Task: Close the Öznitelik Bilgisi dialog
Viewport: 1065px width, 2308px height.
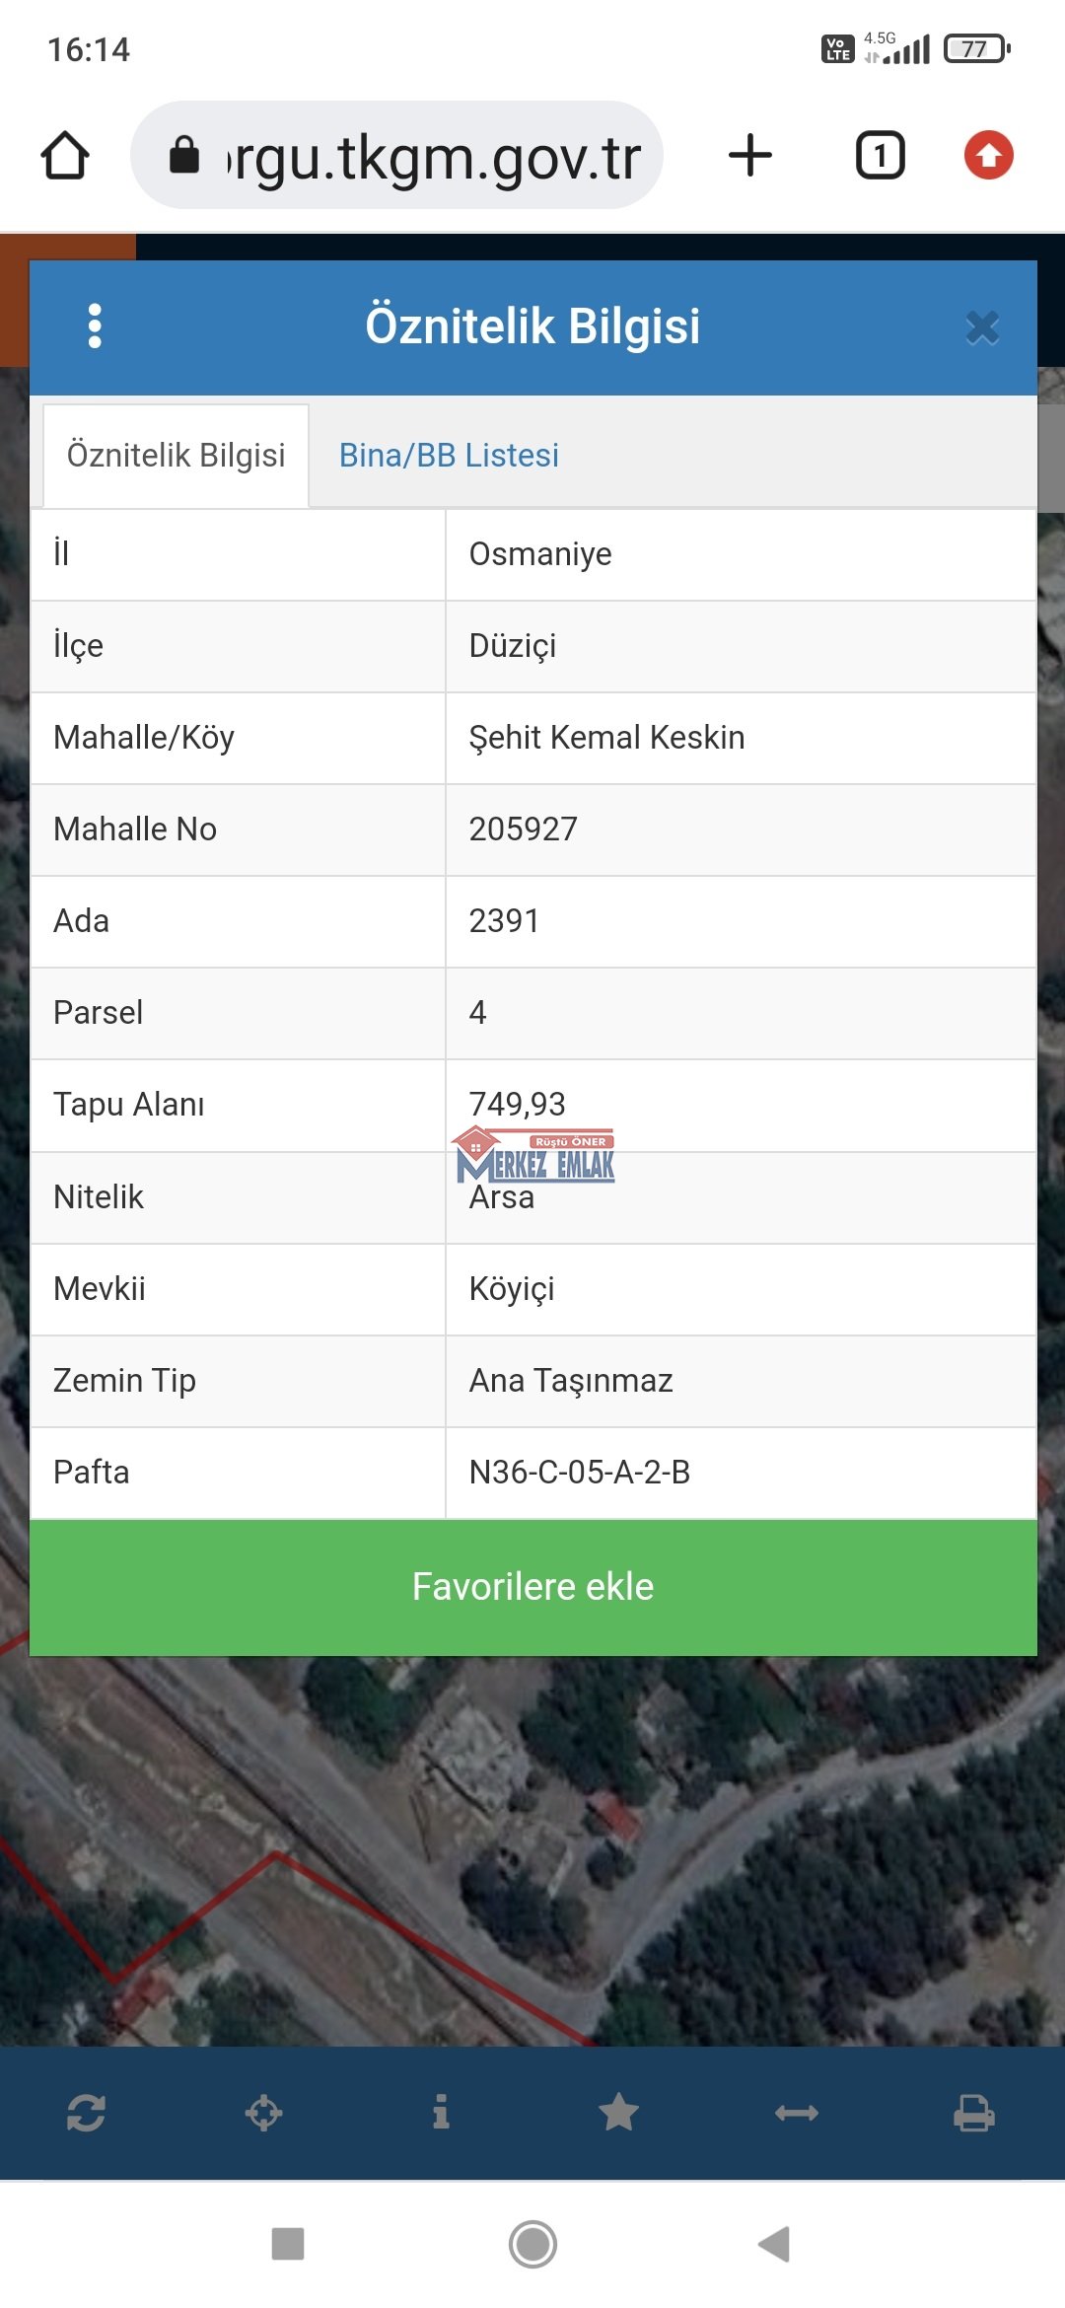Action: (x=982, y=327)
